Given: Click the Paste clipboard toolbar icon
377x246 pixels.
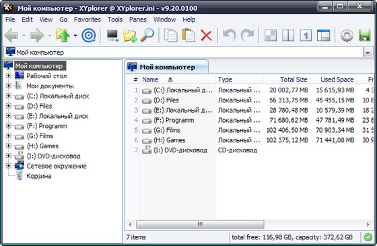Looking at the screenshot, I should click(188, 35).
